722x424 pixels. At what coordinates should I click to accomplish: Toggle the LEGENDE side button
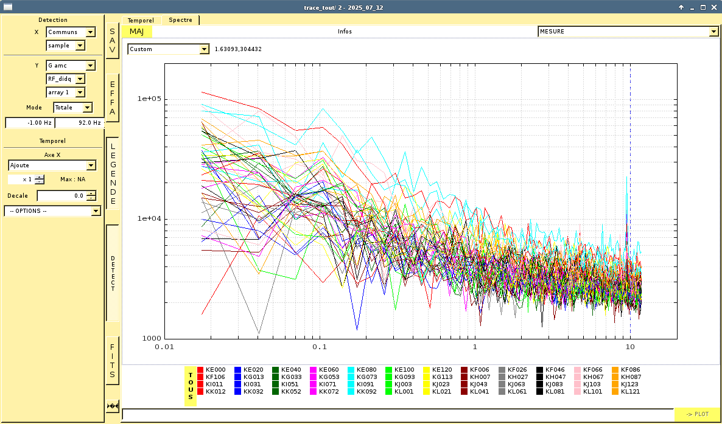112,173
